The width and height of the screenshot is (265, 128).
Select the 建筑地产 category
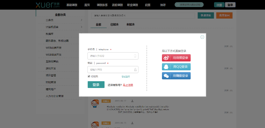(51, 89)
